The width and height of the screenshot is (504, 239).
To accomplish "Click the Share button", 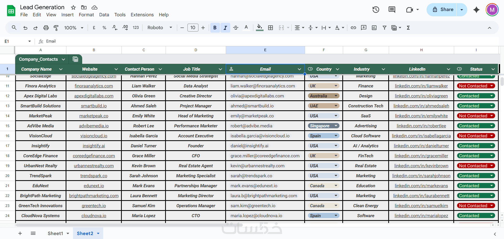I will (x=443, y=10).
